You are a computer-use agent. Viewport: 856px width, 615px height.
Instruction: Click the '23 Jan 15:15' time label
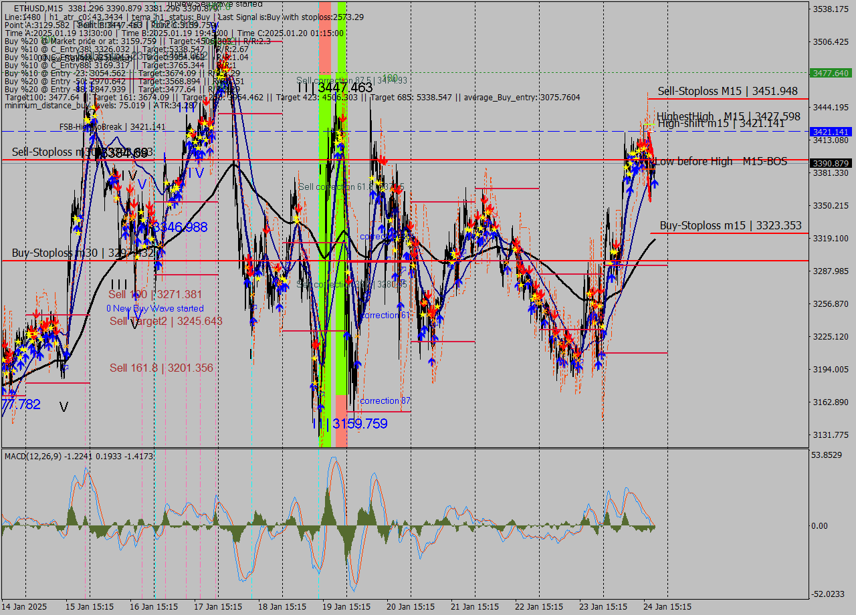(603, 607)
